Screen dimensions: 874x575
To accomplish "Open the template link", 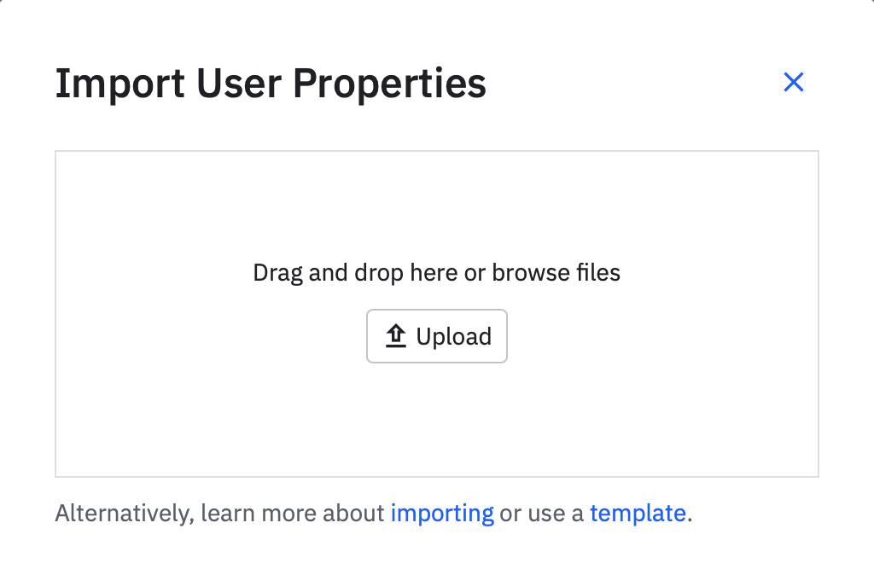I will tap(638, 514).
